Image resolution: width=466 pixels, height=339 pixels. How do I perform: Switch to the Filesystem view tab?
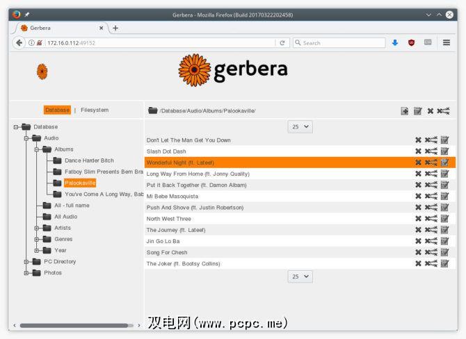[95, 110]
